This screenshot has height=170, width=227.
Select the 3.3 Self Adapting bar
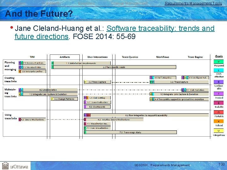(x=163, y=78)
